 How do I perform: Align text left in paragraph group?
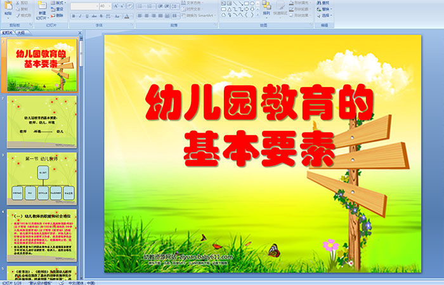(140, 16)
